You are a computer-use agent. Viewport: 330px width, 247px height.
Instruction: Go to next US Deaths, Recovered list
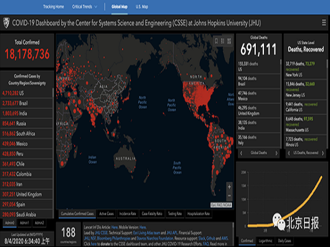(323, 152)
